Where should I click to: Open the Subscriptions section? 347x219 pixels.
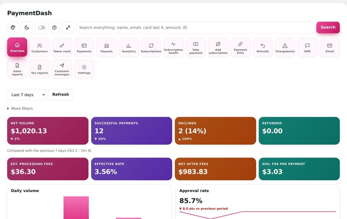tap(151, 47)
